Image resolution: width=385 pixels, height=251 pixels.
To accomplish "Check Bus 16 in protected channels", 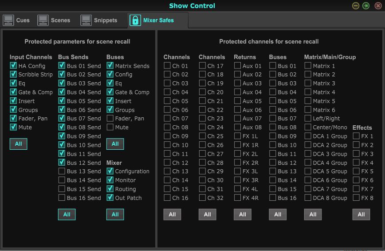I will 272,198.
